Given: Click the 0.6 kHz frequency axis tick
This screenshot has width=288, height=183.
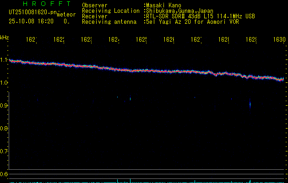Looking at the screenshot, I should 4,174.
